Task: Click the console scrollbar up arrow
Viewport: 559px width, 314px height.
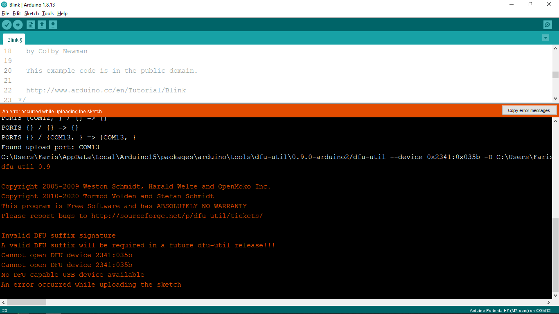Action: point(555,121)
